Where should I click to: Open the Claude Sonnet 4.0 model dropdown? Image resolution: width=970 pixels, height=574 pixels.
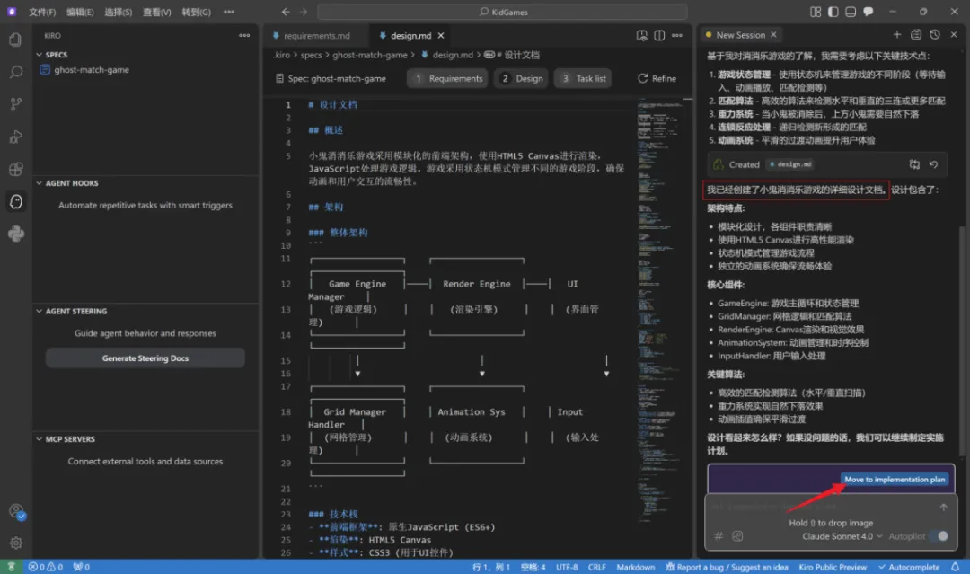click(842, 536)
